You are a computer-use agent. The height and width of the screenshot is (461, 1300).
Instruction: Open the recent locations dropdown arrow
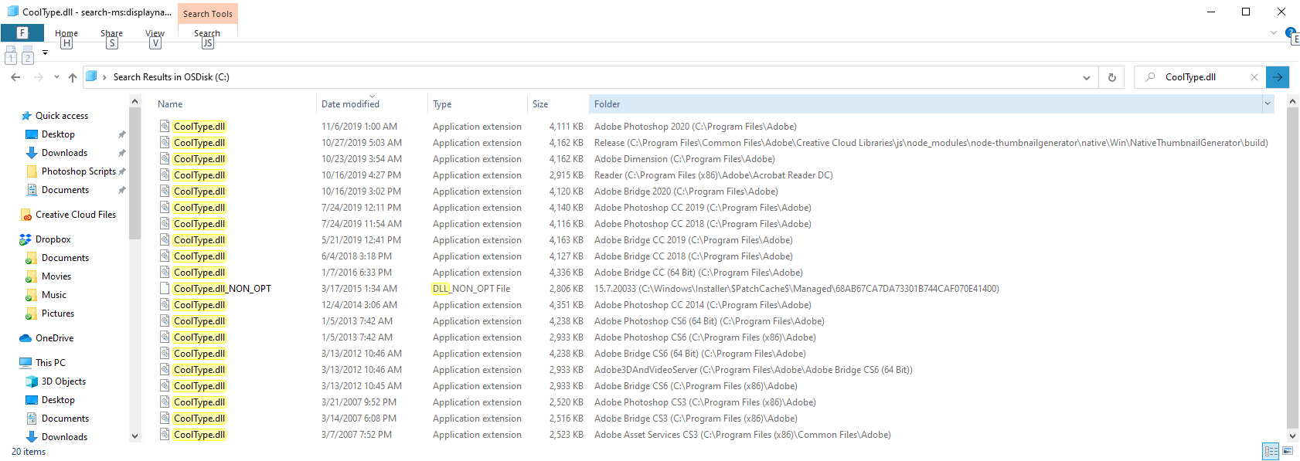click(x=56, y=77)
